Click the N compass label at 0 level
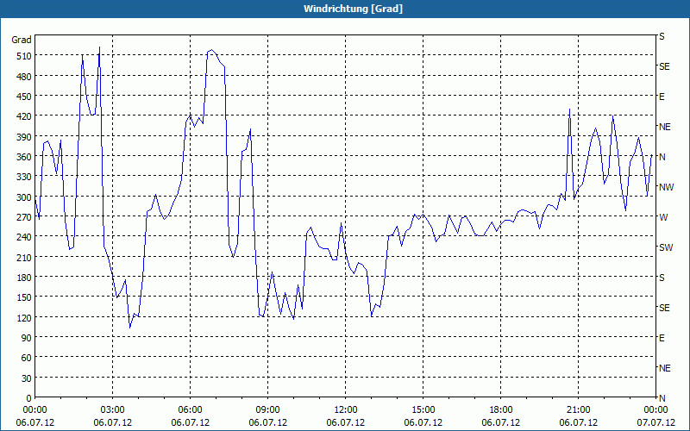The width and height of the screenshot is (690, 431). click(662, 398)
